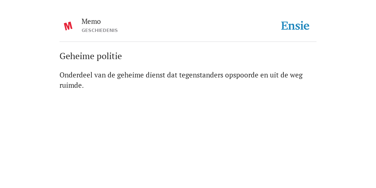The width and height of the screenshot is (376, 188).
Task: Click the Geheime politie heading
Action: (91, 56)
